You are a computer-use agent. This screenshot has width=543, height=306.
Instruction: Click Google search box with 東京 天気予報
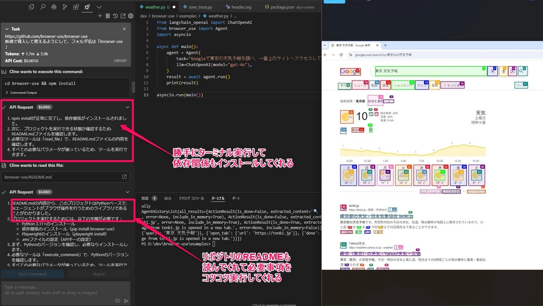[x=431, y=71]
